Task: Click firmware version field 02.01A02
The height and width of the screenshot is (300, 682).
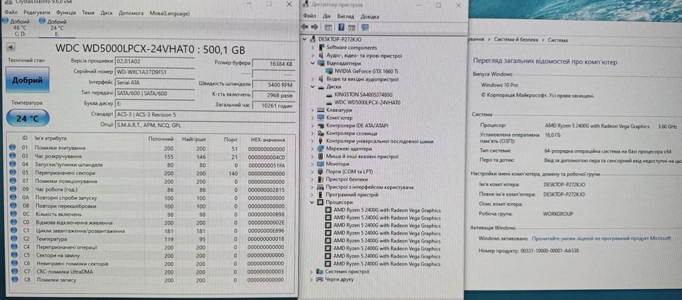Action: point(154,61)
